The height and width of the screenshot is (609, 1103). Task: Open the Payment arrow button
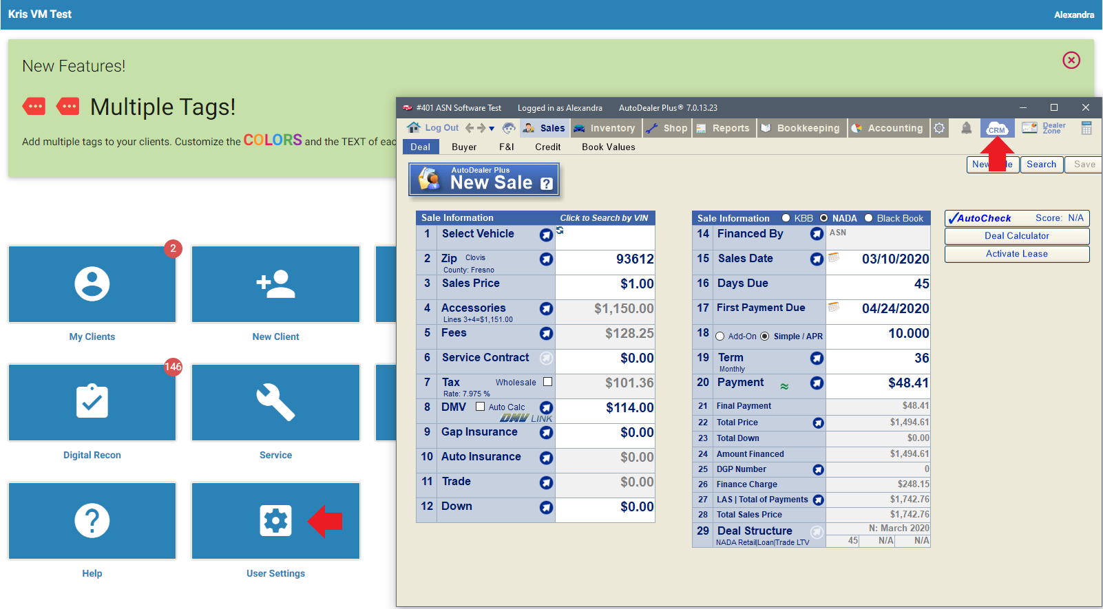coord(817,383)
